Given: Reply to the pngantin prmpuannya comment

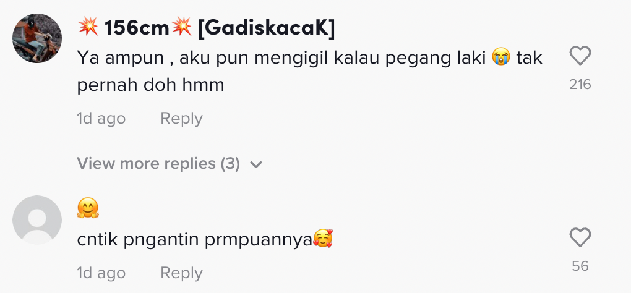Looking at the screenshot, I should tap(181, 273).
